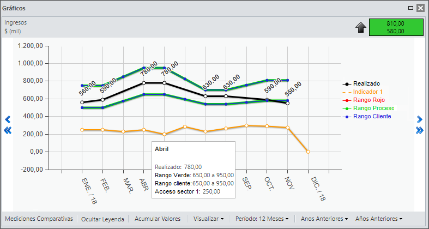Image resolution: width=429 pixels, height=229 pixels.
Task: Click Acumular Valores
Action: click(x=158, y=219)
